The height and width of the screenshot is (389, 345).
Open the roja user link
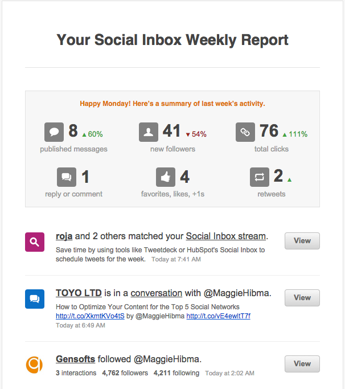pyautogui.click(x=64, y=236)
